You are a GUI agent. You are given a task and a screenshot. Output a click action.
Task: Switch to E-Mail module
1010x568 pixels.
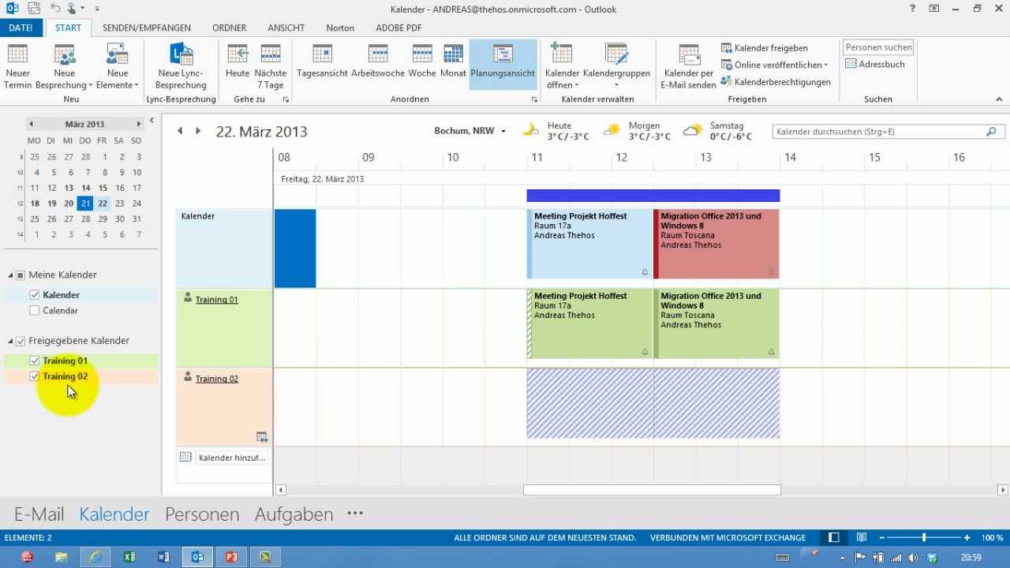click(39, 514)
